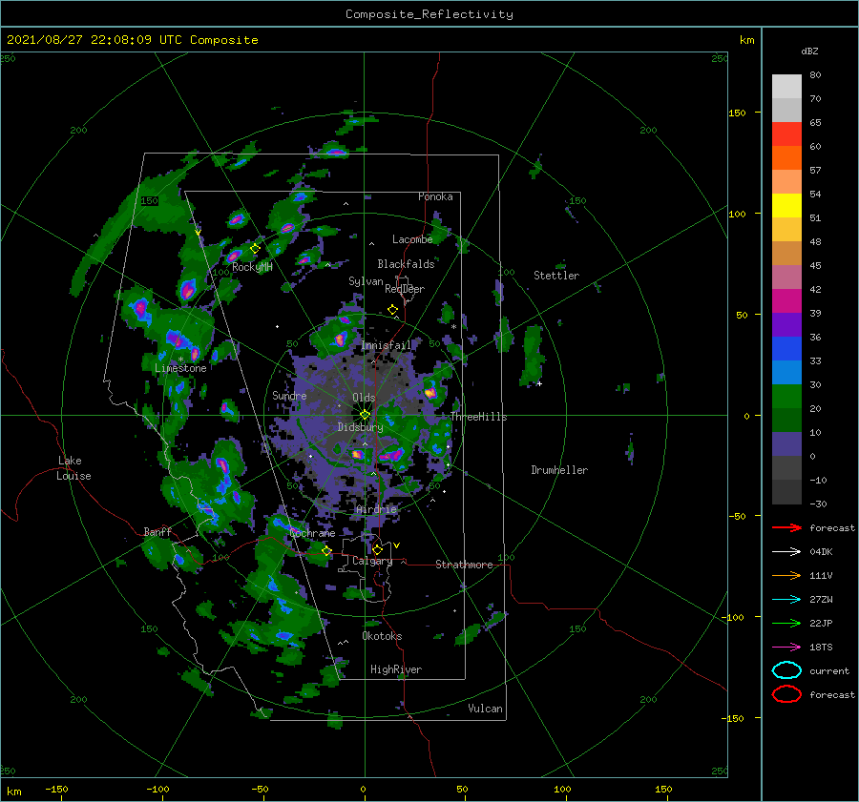Select the bright green 20-30 dBZ swatch

click(786, 397)
